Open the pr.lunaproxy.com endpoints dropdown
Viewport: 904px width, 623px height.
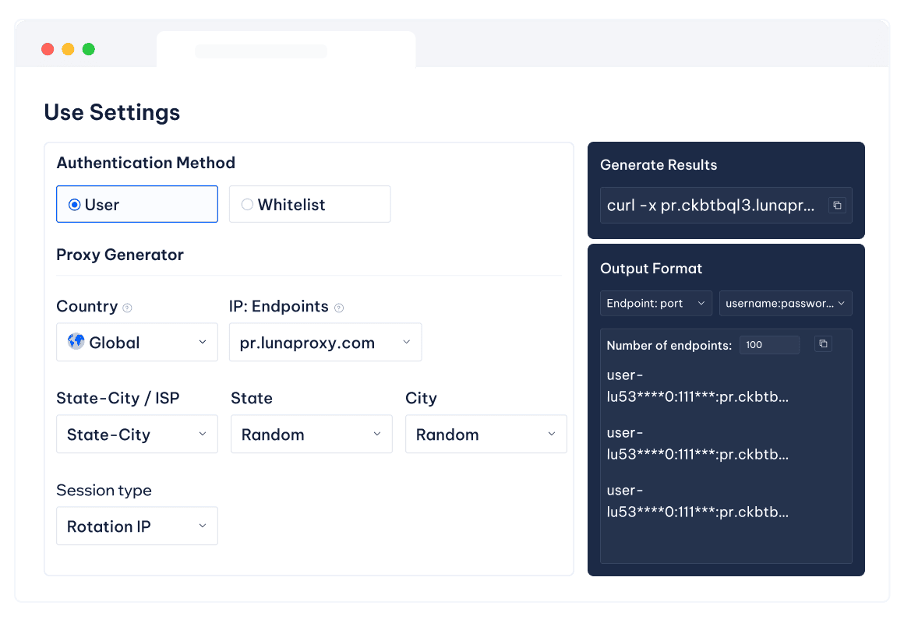point(325,342)
